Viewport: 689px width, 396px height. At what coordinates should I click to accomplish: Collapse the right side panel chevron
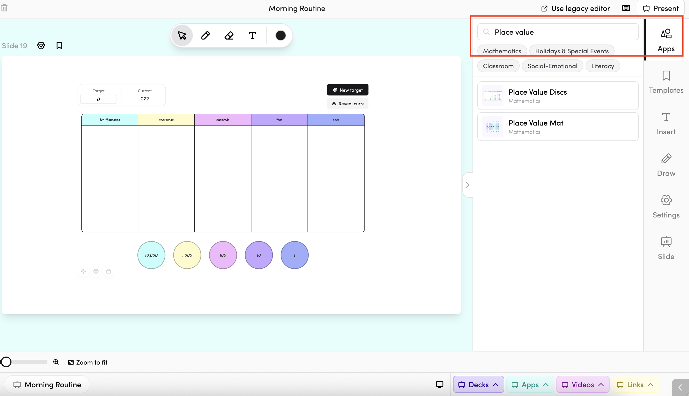467,185
